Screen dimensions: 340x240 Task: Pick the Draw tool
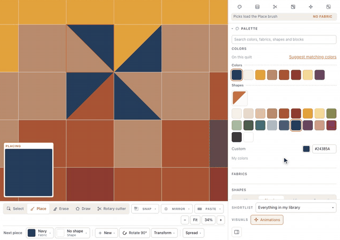83,209
